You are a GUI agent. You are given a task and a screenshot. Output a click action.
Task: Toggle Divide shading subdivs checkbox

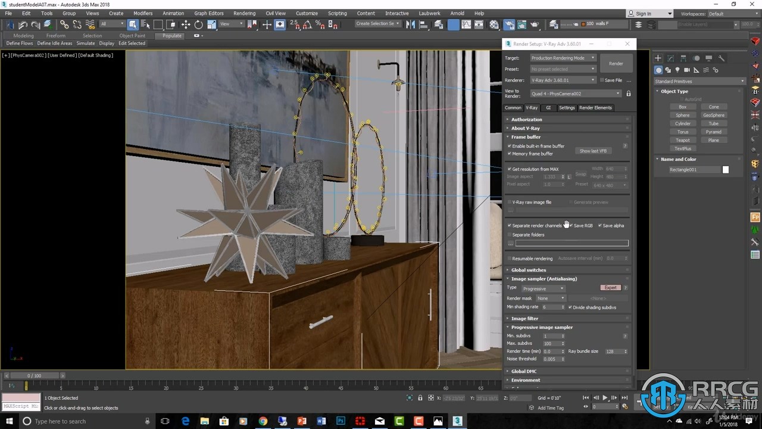[570, 307]
